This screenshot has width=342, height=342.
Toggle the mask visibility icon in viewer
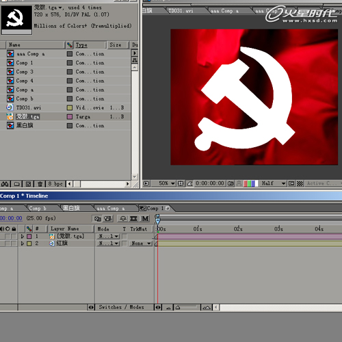coord(189,183)
